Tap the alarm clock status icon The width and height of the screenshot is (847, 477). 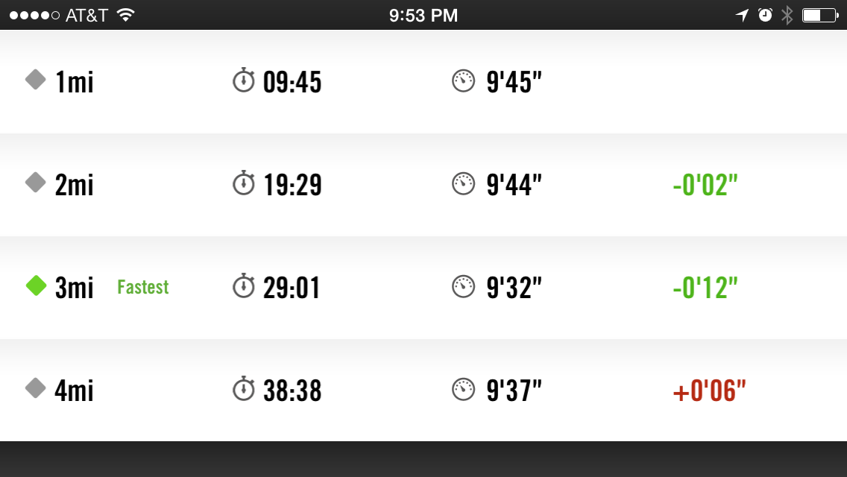tap(765, 15)
